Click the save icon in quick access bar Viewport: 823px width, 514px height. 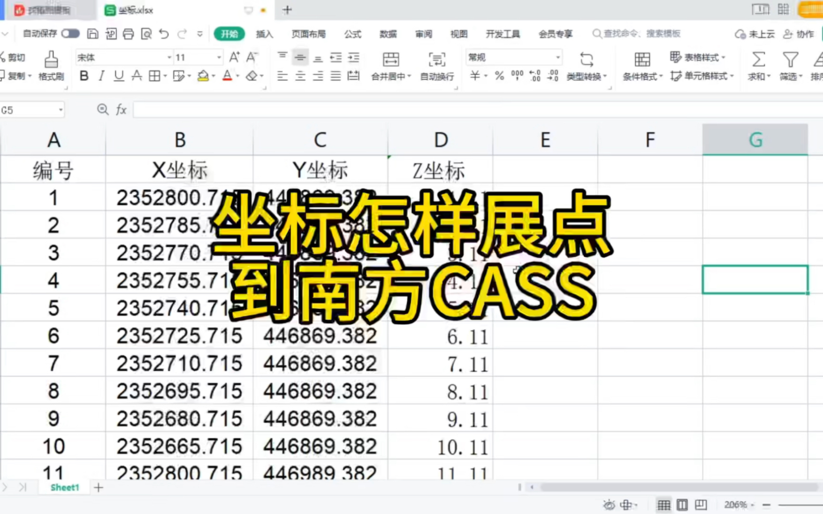[93, 34]
